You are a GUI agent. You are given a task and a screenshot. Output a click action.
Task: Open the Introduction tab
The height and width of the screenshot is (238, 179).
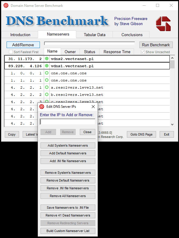click(x=20, y=35)
